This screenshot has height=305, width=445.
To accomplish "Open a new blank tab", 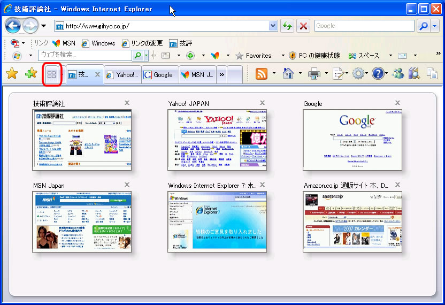I will click(x=235, y=75).
